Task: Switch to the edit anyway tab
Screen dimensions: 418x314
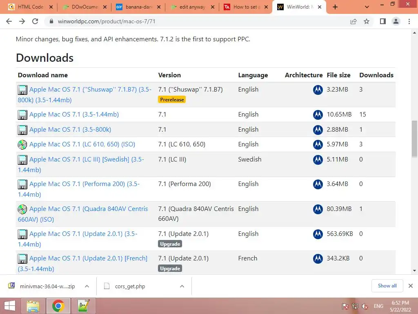Action: (192, 7)
